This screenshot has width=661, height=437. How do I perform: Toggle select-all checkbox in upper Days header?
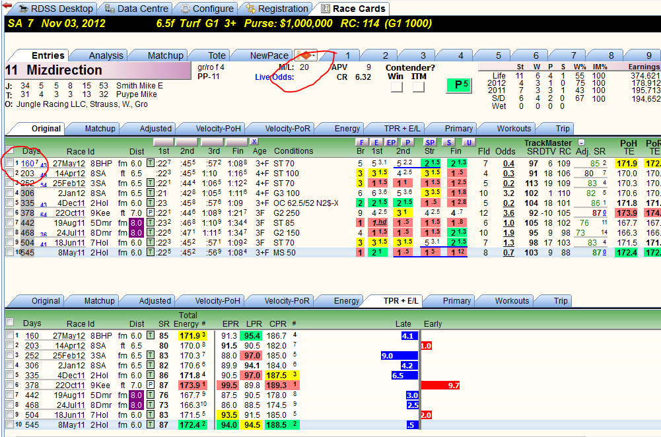click(10, 150)
